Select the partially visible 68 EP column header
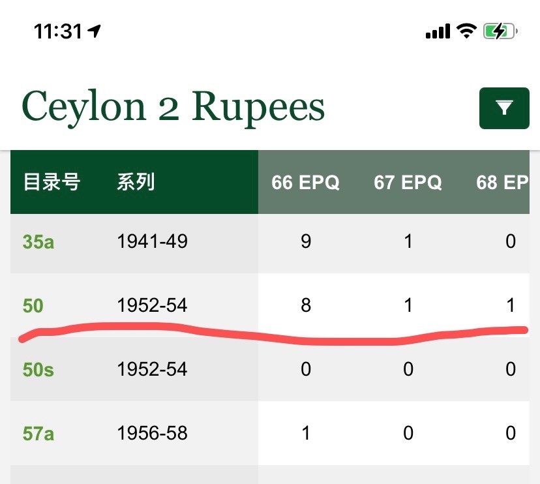This screenshot has height=484, width=540. tap(502, 182)
